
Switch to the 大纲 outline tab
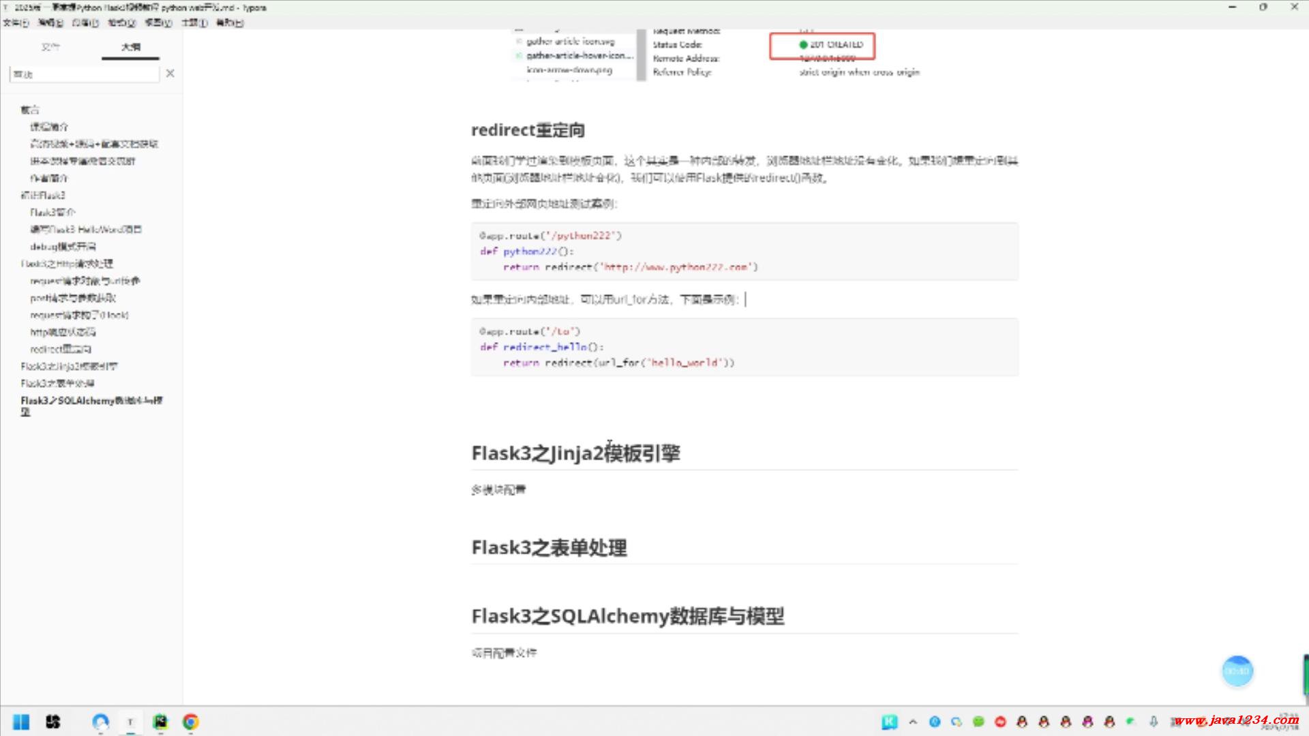coord(130,47)
